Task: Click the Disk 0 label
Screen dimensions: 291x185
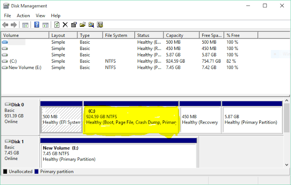Action: click(17, 105)
